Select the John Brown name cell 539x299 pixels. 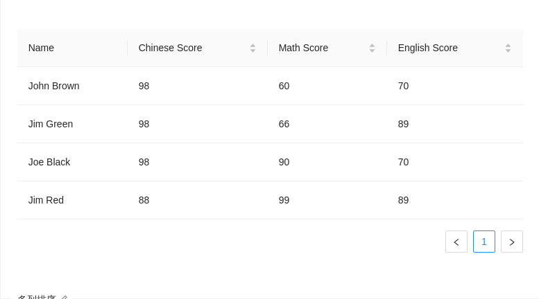(54, 86)
